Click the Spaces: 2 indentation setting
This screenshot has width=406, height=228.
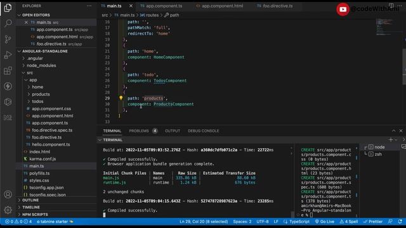pyautogui.click(x=242, y=222)
